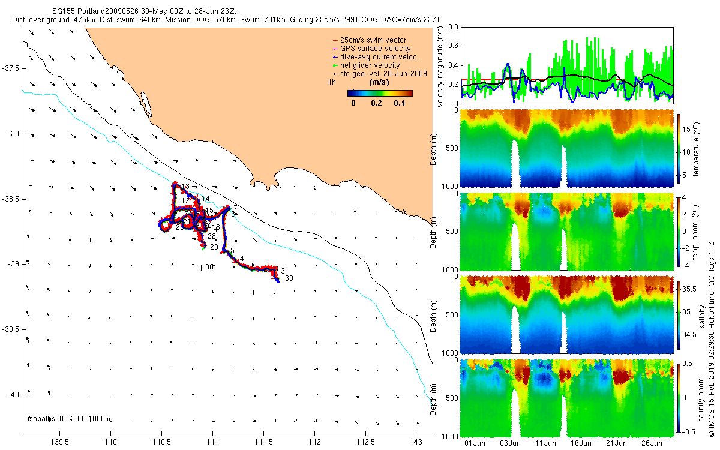Click the salinity depth section panel
This screenshot has width=720, height=450.
tap(567, 314)
